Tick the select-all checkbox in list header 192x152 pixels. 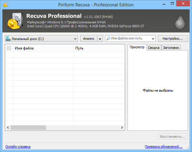pyautogui.click(x=9, y=48)
